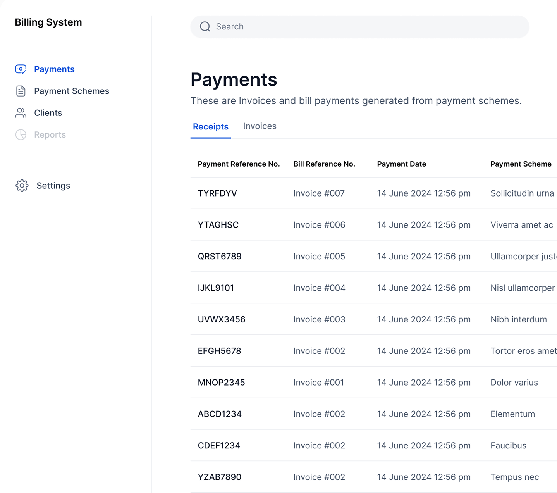The width and height of the screenshot is (557, 493).
Task: Open Payment Schemes from the sidebar
Action: click(x=71, y=91)
